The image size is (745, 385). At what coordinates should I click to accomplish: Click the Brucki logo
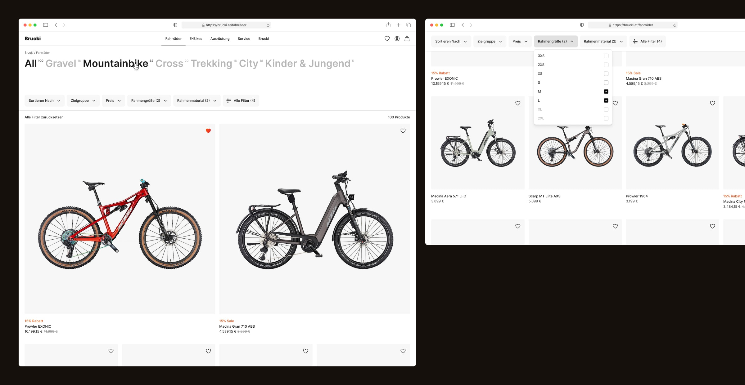point(33,38)
